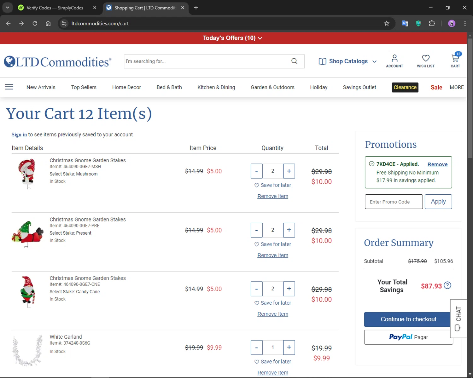Save Candy Cane gnome stake for later
Screen dimensions: 473x378
click(273, 303)
